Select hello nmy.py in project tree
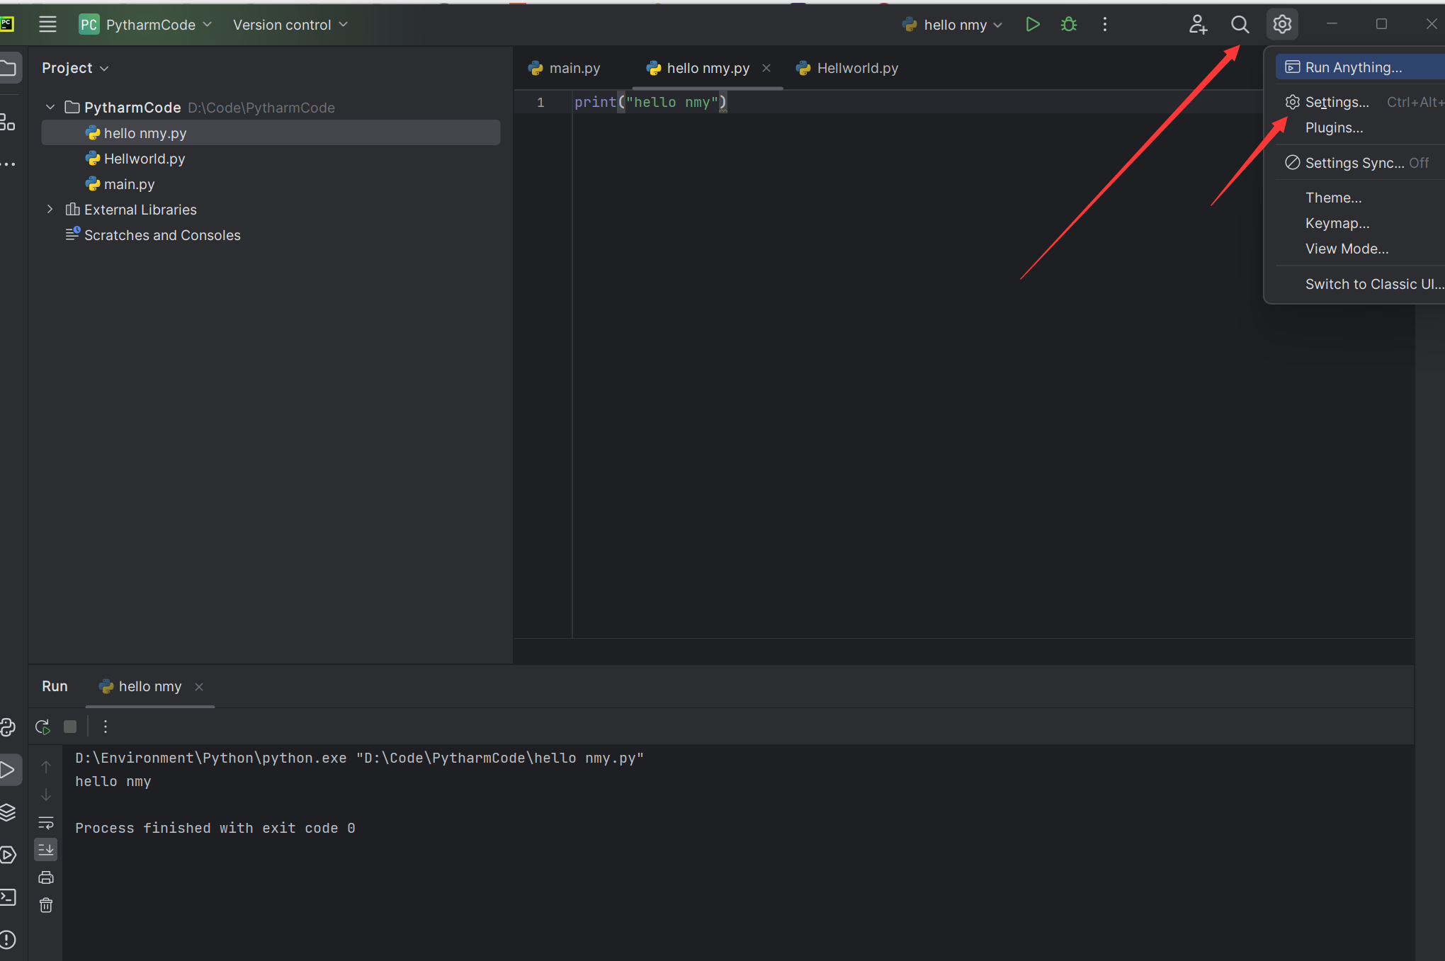The image size is (1445, 961). pyautogui.click(x=271, y=132)
